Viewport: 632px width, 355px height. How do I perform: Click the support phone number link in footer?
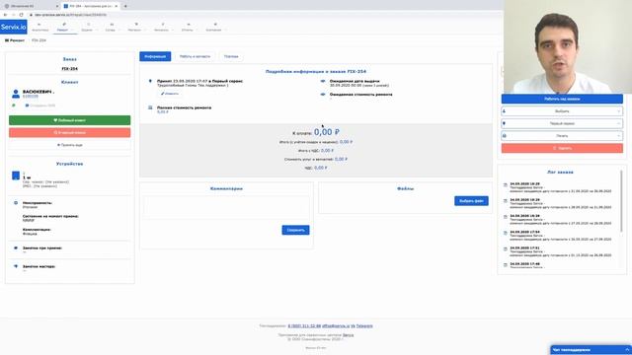click(x=304, y=326)
